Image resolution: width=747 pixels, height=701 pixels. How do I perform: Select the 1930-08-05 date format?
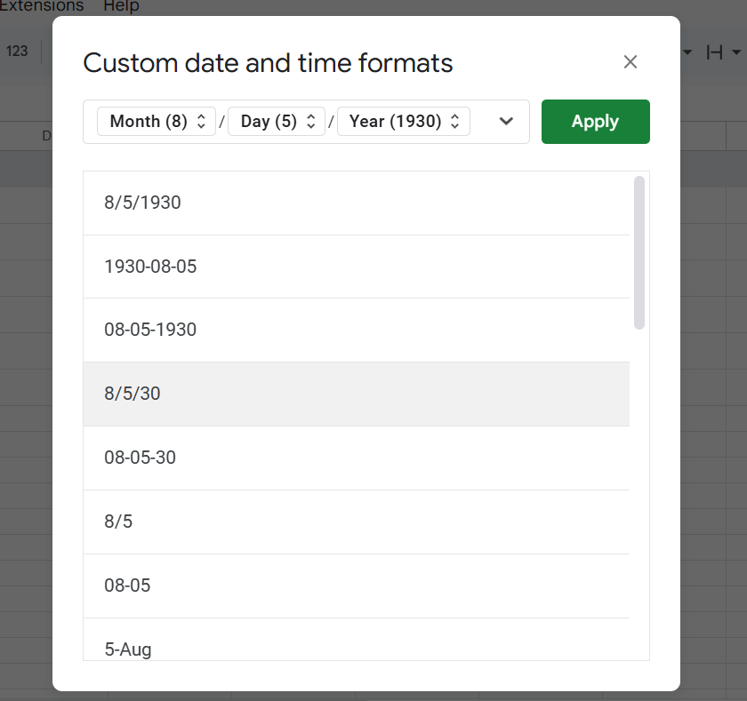point(357,267)
